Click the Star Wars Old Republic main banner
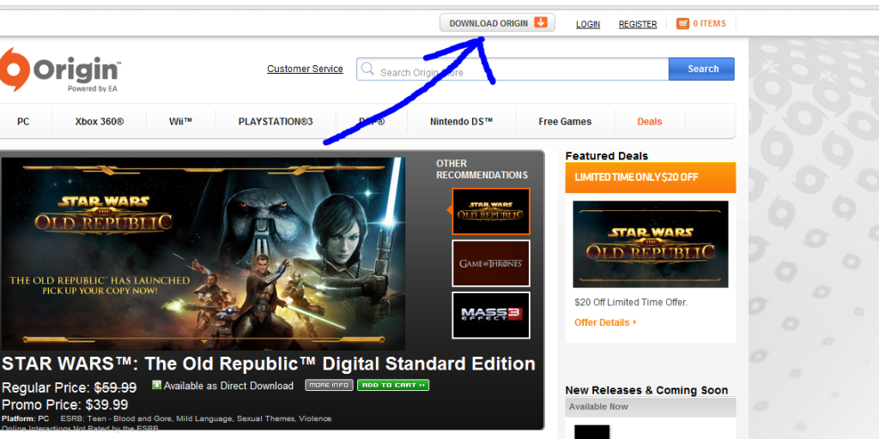The width and height of the screenshot is (879, 439). 203,254
